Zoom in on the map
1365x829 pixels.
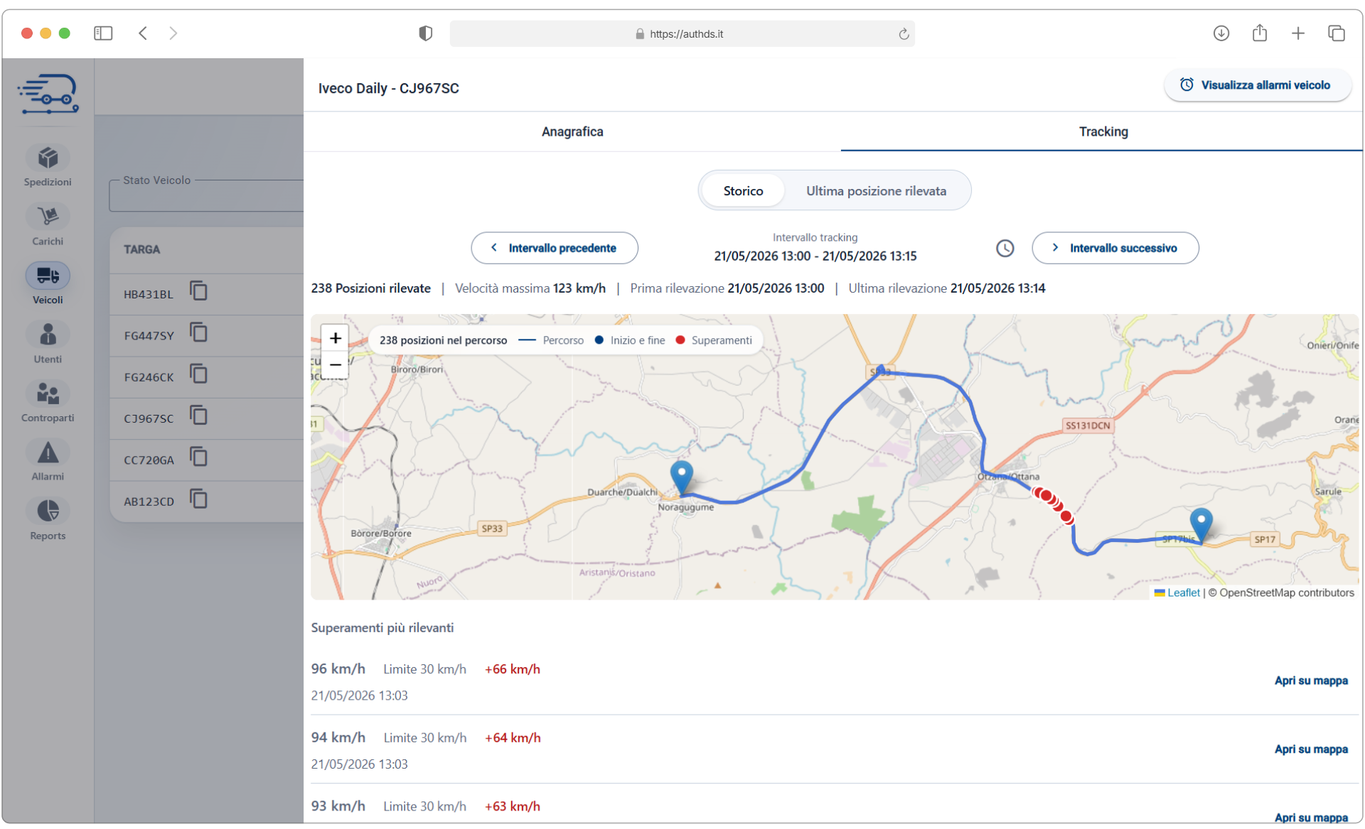point(335,338)
